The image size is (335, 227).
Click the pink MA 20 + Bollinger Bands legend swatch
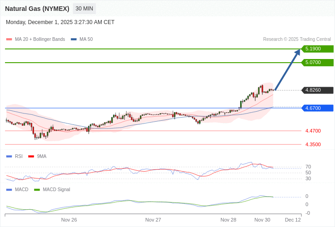[9, 39]
